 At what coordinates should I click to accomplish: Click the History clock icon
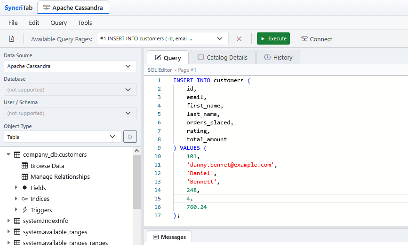(267, 57)
